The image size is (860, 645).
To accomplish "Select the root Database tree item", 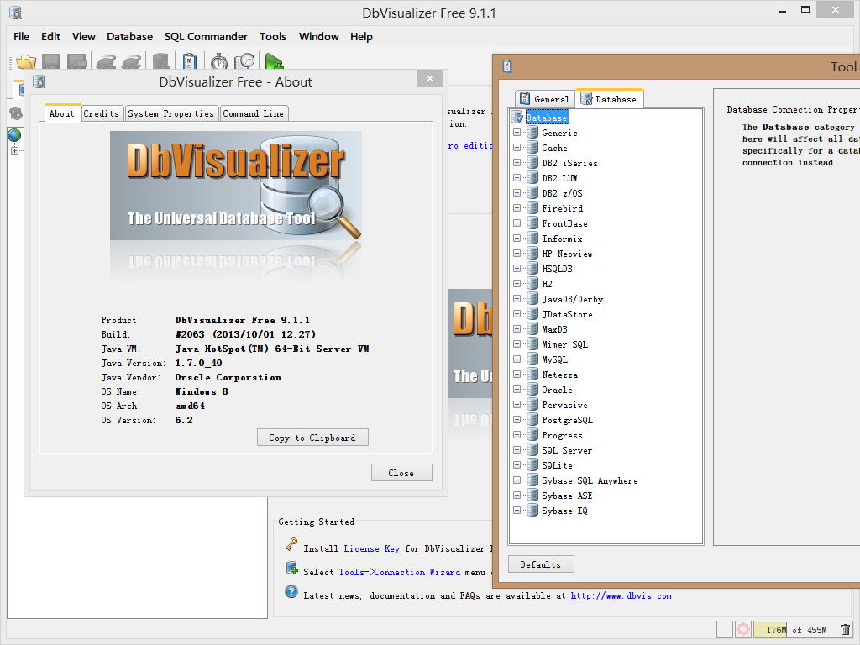I will (546, 118).
